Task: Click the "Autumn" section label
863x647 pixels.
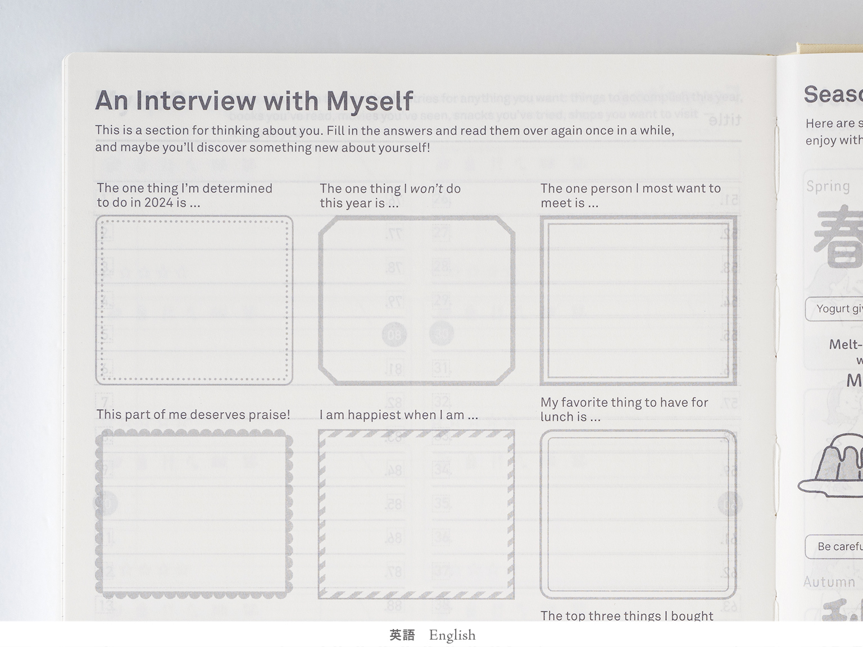Action: point(829,582)
